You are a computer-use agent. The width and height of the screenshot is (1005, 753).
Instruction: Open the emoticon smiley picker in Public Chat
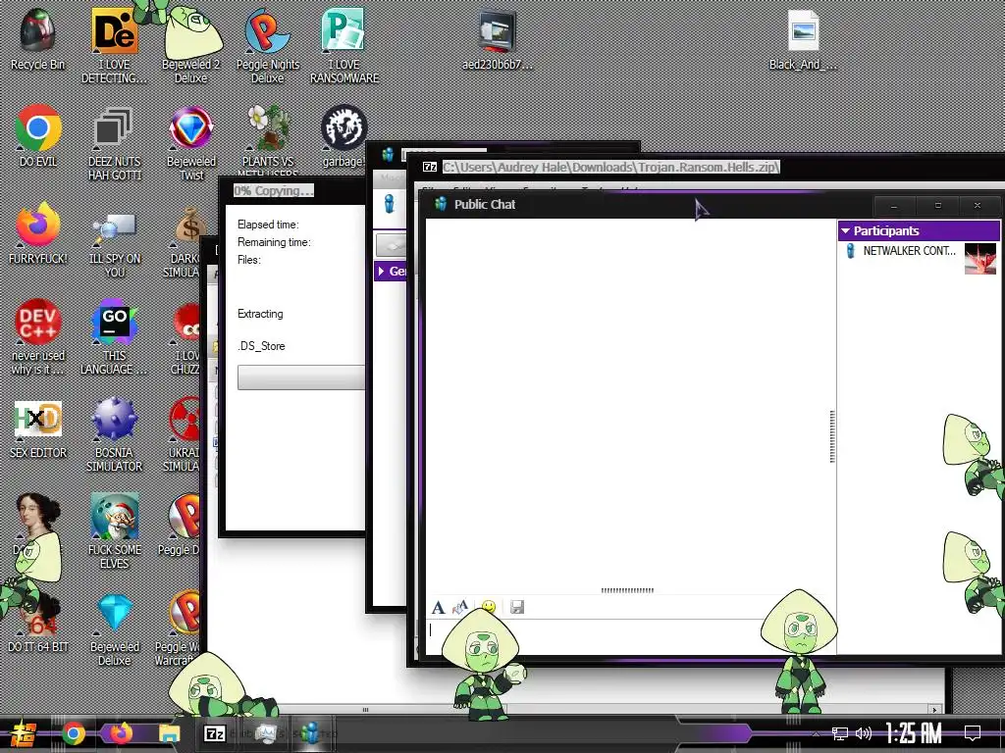point(489,607)
